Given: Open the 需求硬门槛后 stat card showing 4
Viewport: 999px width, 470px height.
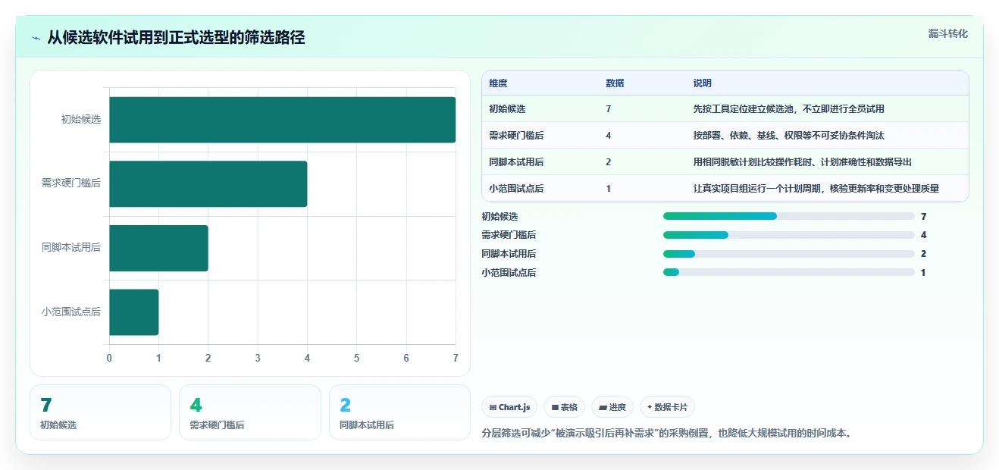Looking at the screenshot, I should pos(250,412).
